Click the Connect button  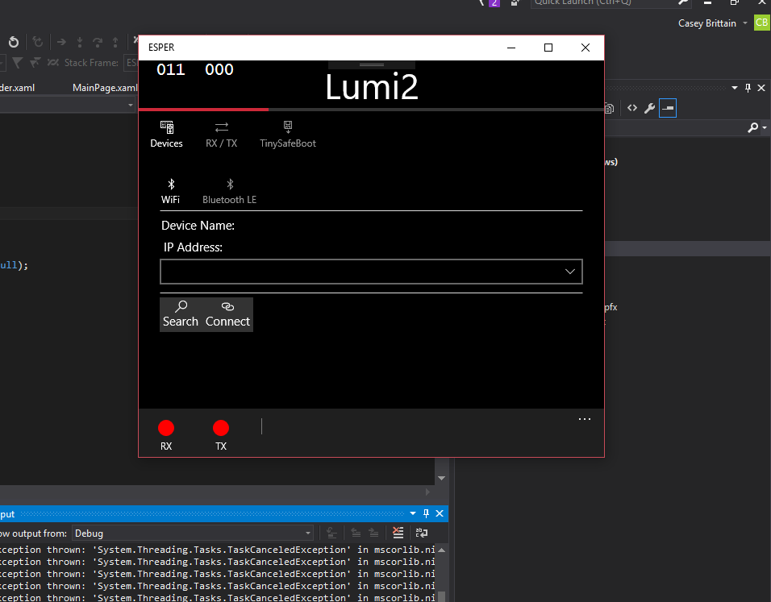[x=227, y=314]
